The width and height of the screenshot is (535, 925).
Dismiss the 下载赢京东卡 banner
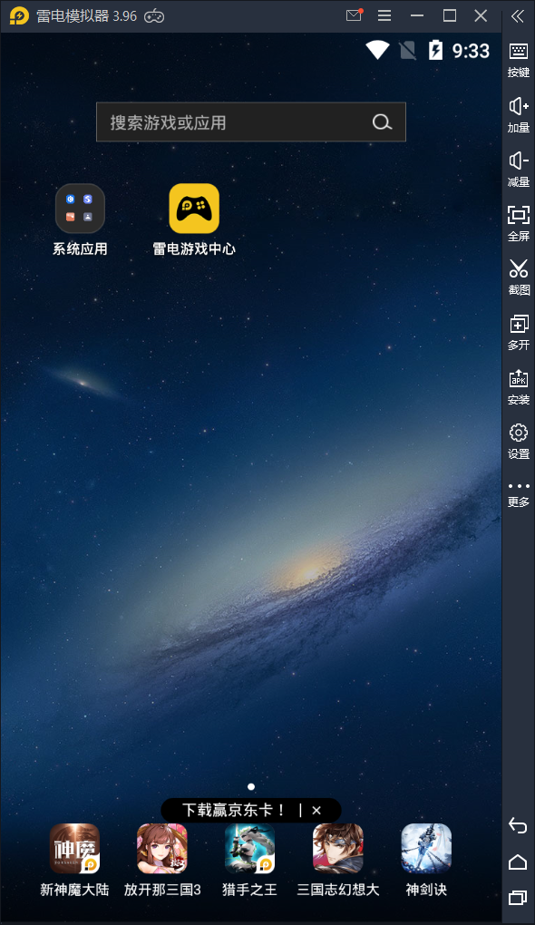coord(316,811)
